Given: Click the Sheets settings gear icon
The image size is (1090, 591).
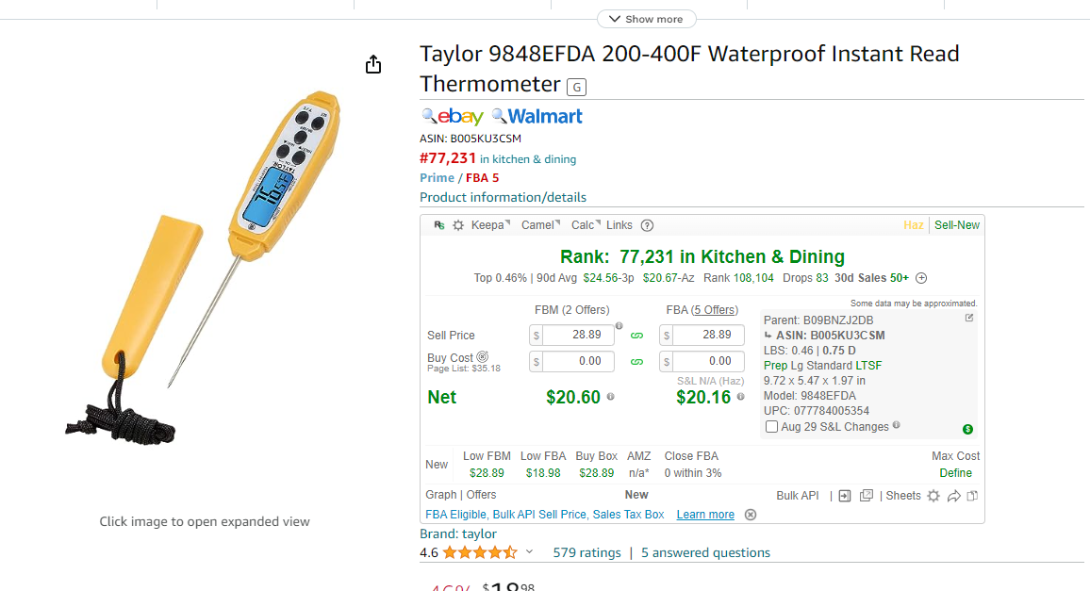Looking at the screenshot, I should [933, 496].
